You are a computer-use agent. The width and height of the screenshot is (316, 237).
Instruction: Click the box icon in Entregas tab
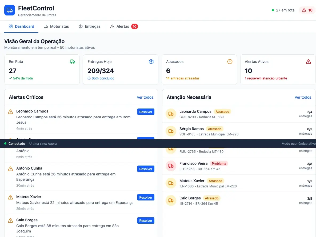tap(81, 26)
